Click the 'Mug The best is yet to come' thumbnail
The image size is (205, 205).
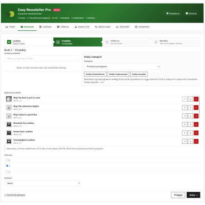click(x=9, y=99)
